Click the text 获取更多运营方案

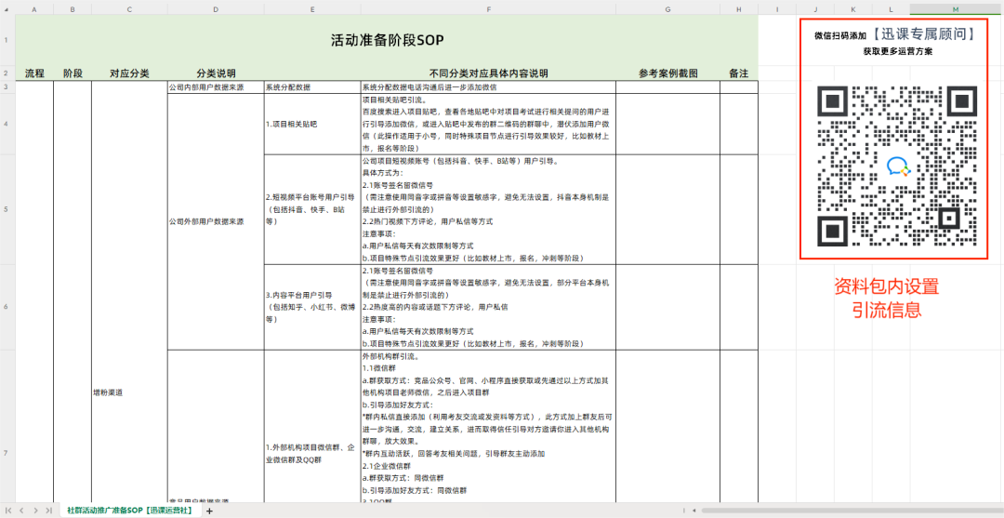[x=897, y=52]
